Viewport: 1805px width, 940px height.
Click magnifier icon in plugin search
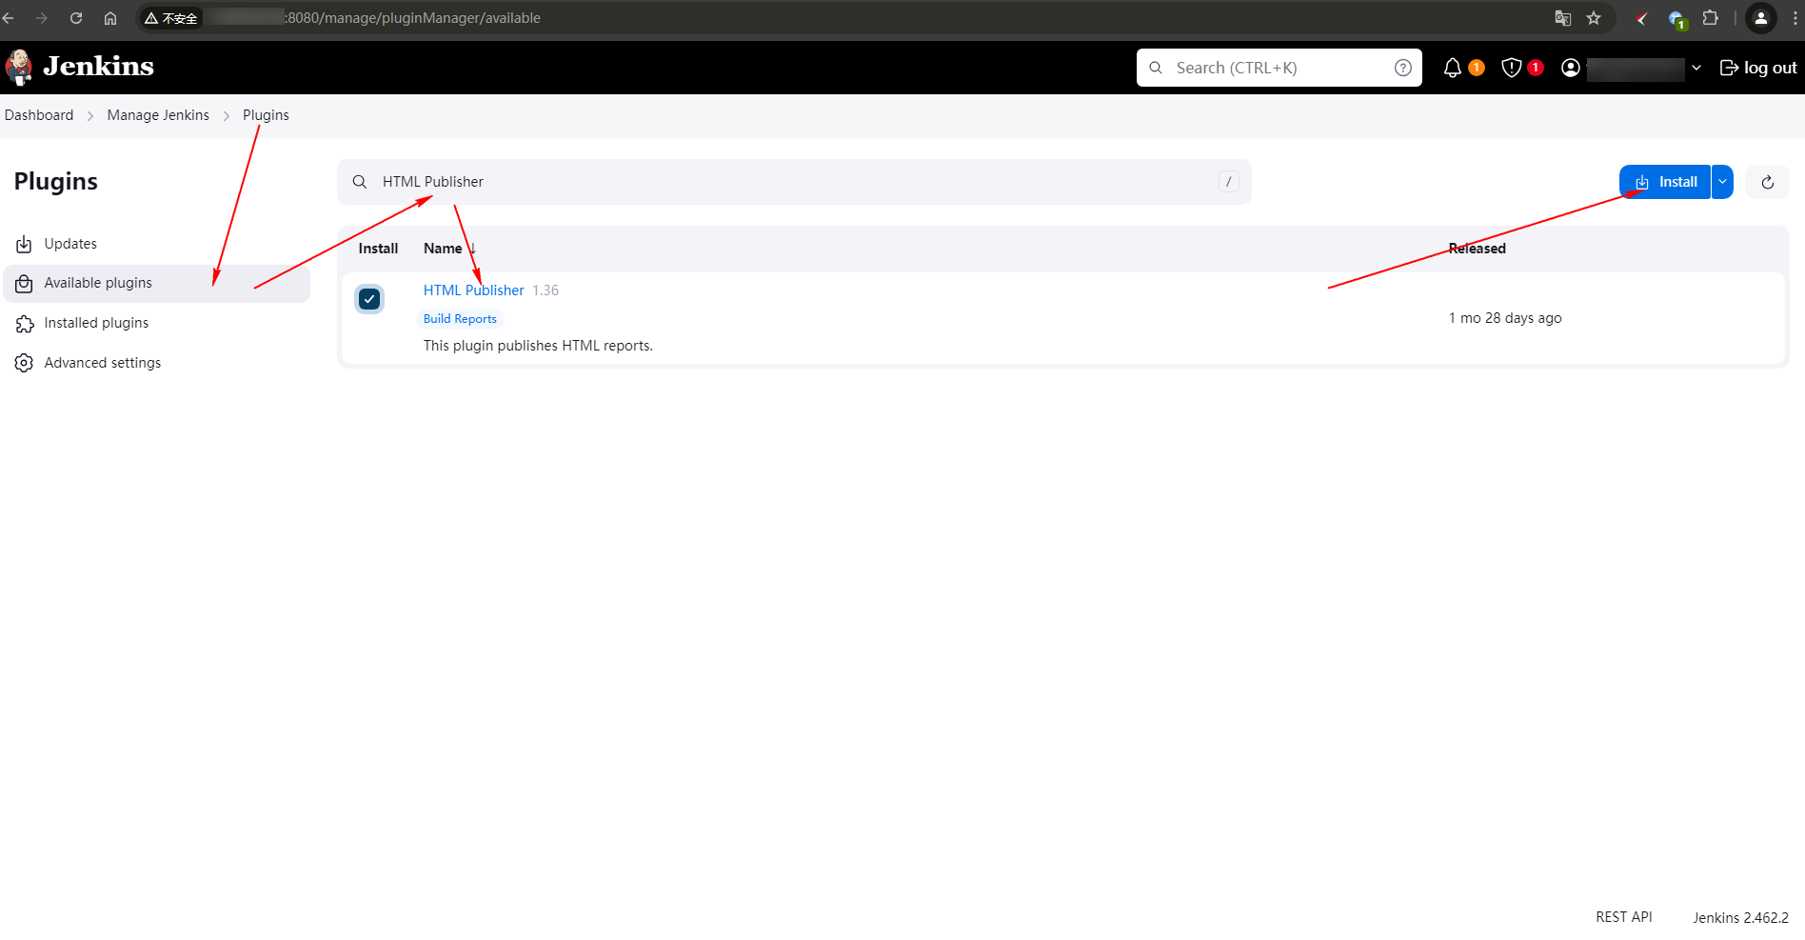point(360,182)
